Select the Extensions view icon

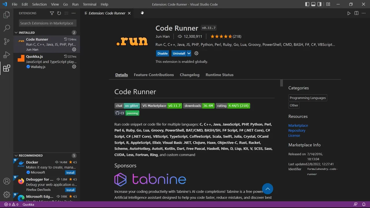tap(7, 68)
